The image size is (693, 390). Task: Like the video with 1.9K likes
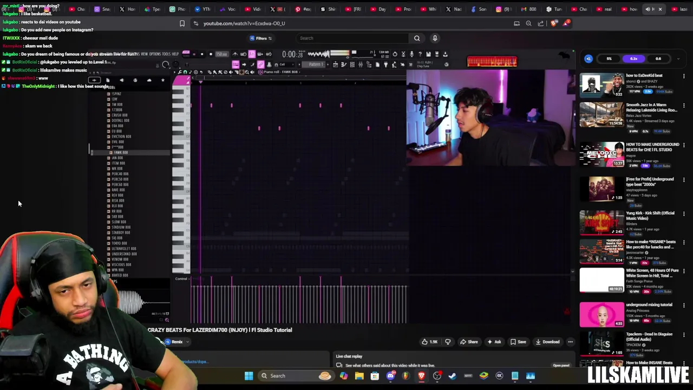pos(430,342)
